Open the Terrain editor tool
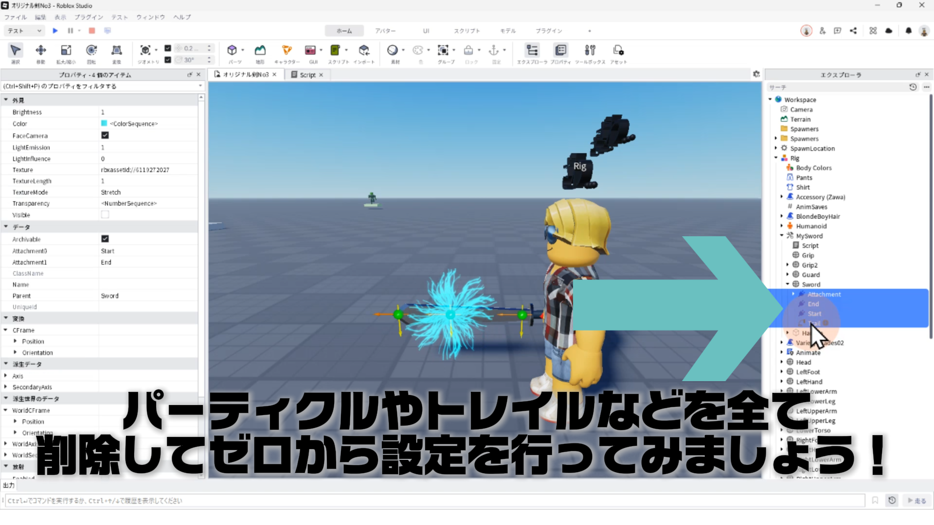This screenshot has height=525, width=934. tap(260, 51)
